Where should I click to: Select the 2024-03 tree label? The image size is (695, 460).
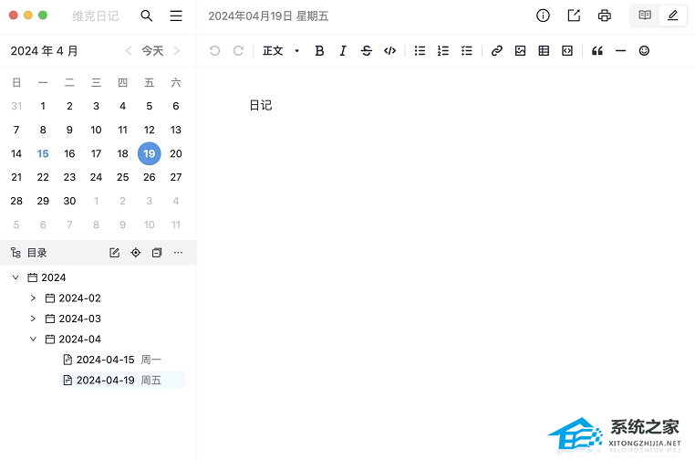click(79, 319)
